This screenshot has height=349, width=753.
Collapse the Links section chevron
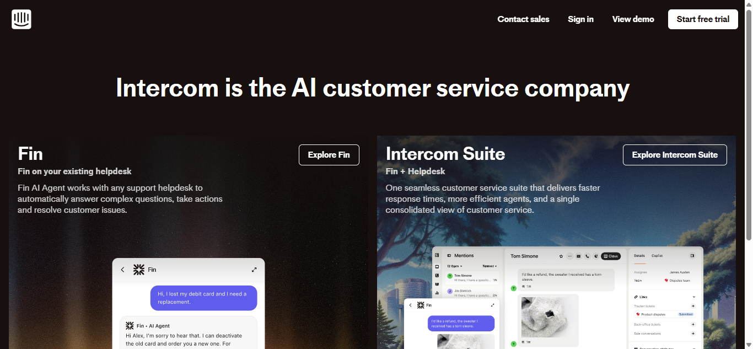pos(693,297)
